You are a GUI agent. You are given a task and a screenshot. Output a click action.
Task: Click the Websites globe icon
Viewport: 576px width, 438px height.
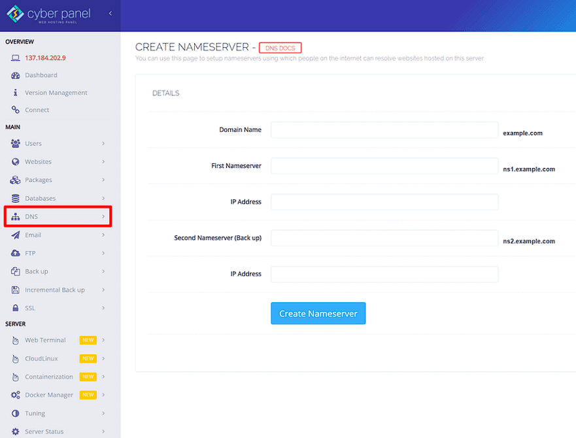pyautogui.click(x=14, y=161)
